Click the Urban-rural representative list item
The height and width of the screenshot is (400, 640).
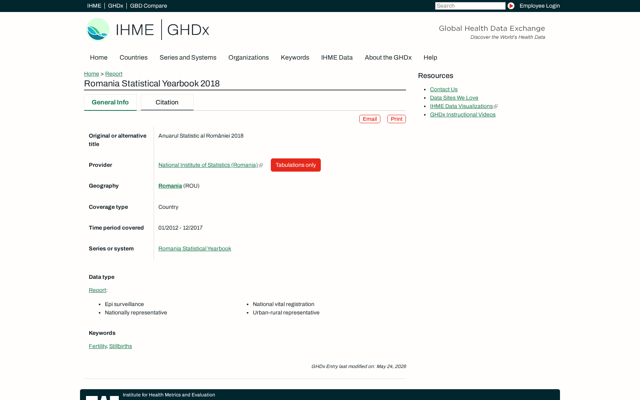pos(286,312)
